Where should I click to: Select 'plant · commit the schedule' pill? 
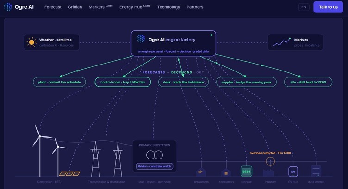tap(59, 82)
